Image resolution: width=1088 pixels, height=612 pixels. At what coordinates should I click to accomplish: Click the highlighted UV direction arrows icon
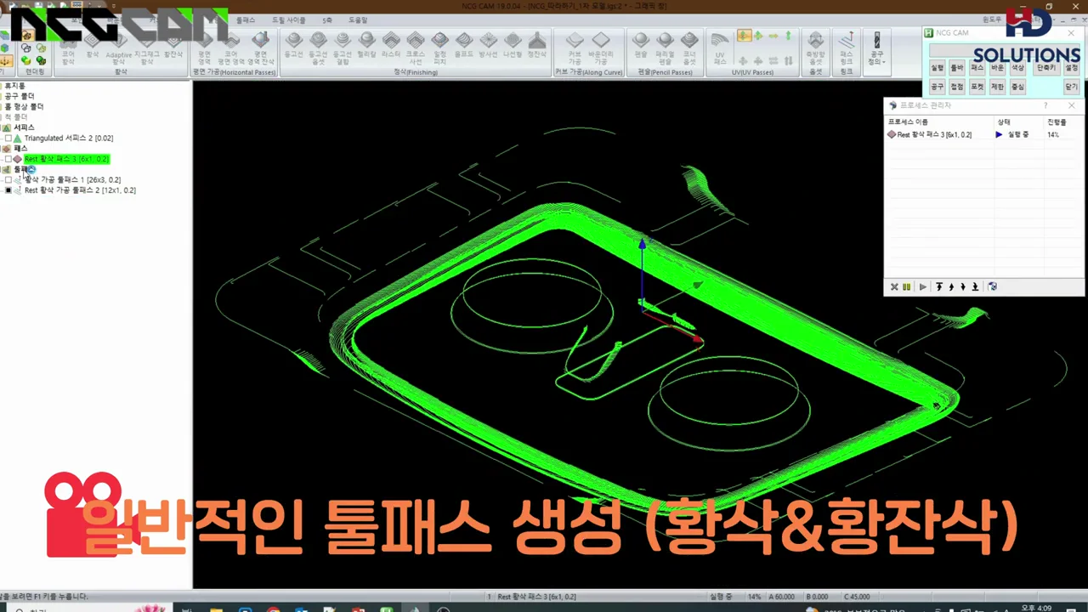tap(744, 36)
